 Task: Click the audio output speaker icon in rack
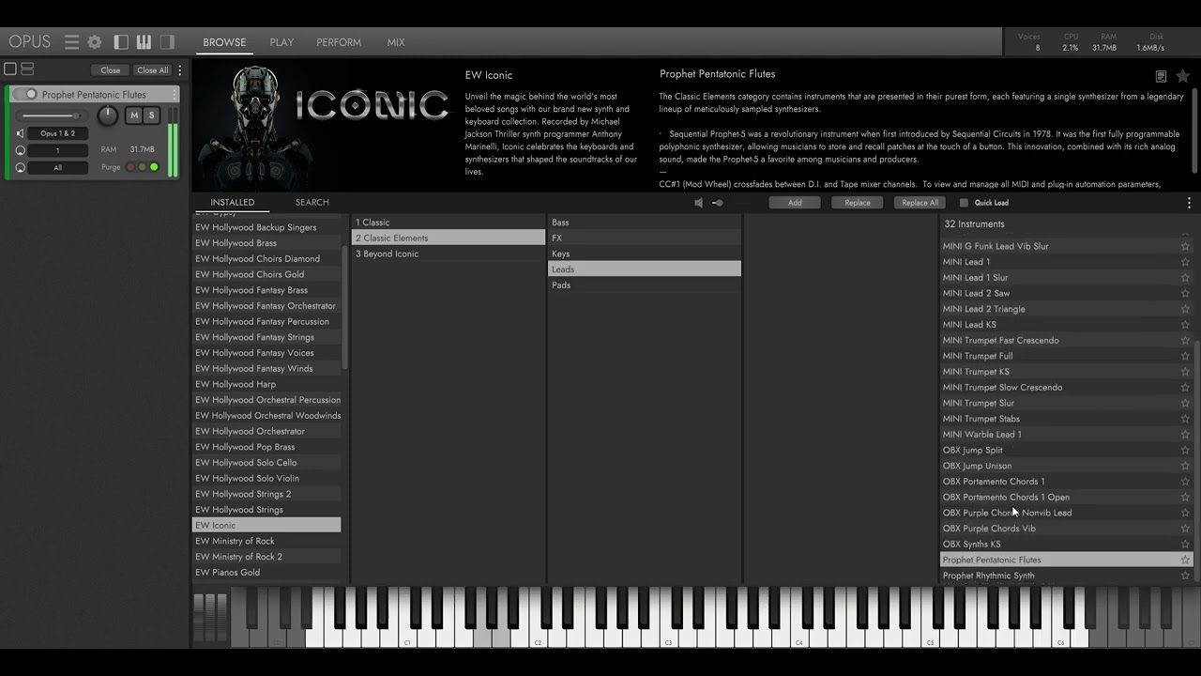[20, 133]
